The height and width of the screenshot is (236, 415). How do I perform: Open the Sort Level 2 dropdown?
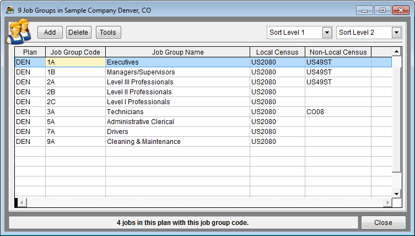pos(396,33)
